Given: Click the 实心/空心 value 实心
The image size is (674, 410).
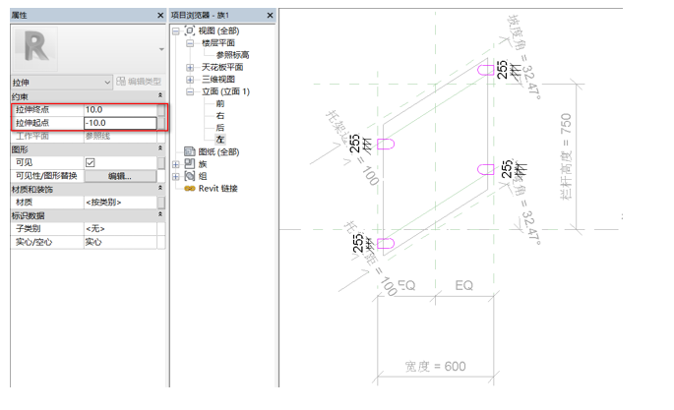Looking at the screenshot, I should [x=120, y=242].
